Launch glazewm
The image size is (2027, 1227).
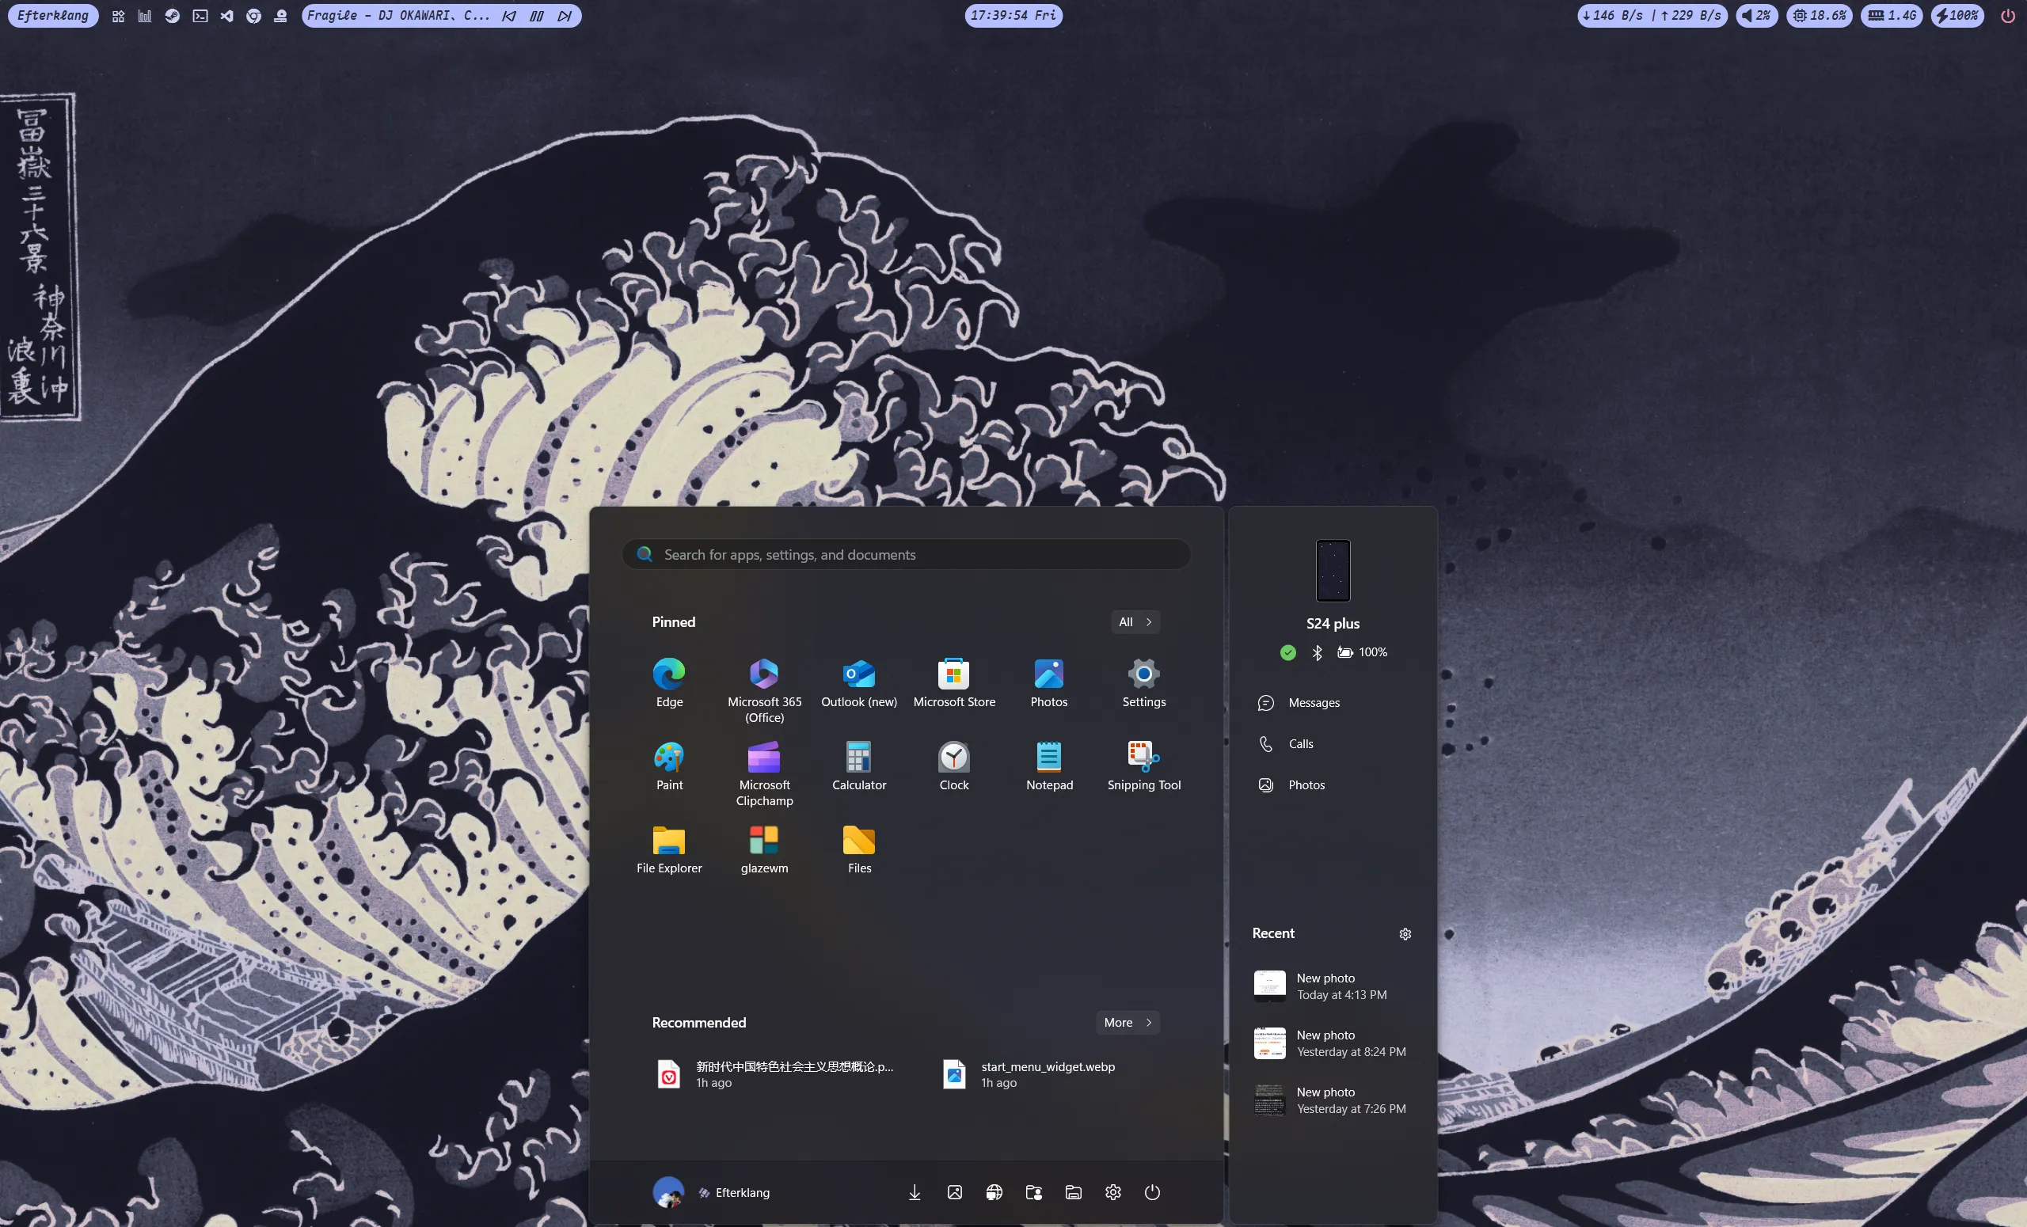pyautogui.click(x=764, y=849)
